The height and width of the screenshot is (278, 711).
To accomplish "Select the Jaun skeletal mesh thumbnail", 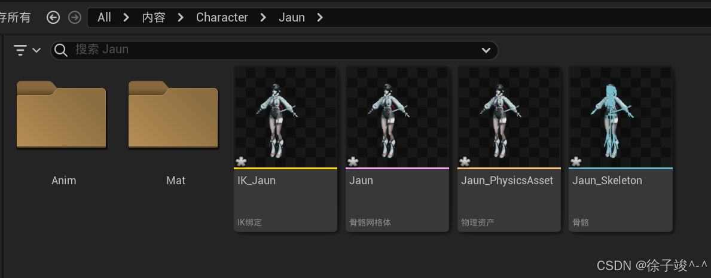I will (x=397, y=117).
